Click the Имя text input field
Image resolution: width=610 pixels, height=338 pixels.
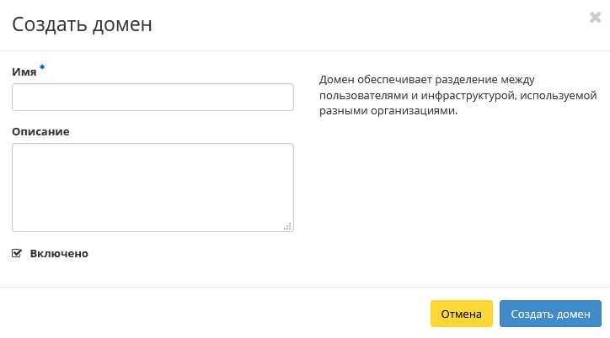152,98
